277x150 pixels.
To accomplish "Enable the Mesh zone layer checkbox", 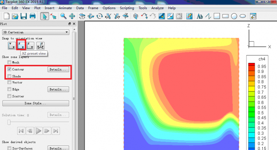I will (9, 62).
